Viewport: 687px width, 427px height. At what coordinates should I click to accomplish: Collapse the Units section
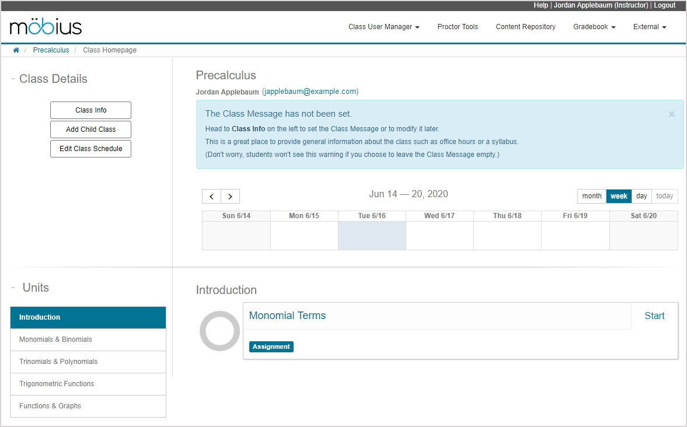(13, 288)
